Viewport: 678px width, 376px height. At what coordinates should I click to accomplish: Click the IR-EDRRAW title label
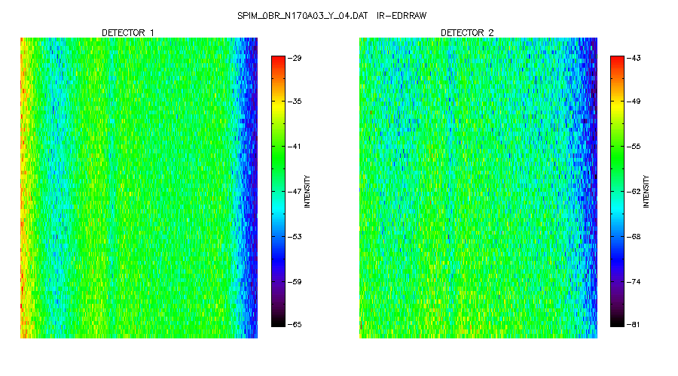click(x=402, y=16)
